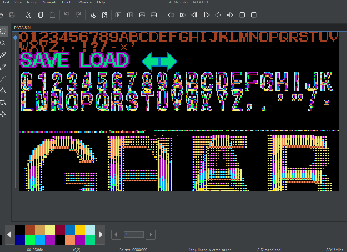Select the Pencil drawing tool
The image size is (347, 252).
tap(3, 67)
